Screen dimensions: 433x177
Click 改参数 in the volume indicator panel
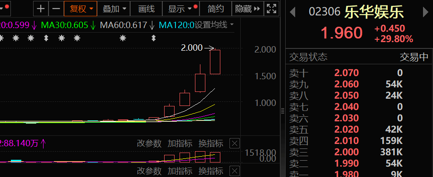coord(149,144)
